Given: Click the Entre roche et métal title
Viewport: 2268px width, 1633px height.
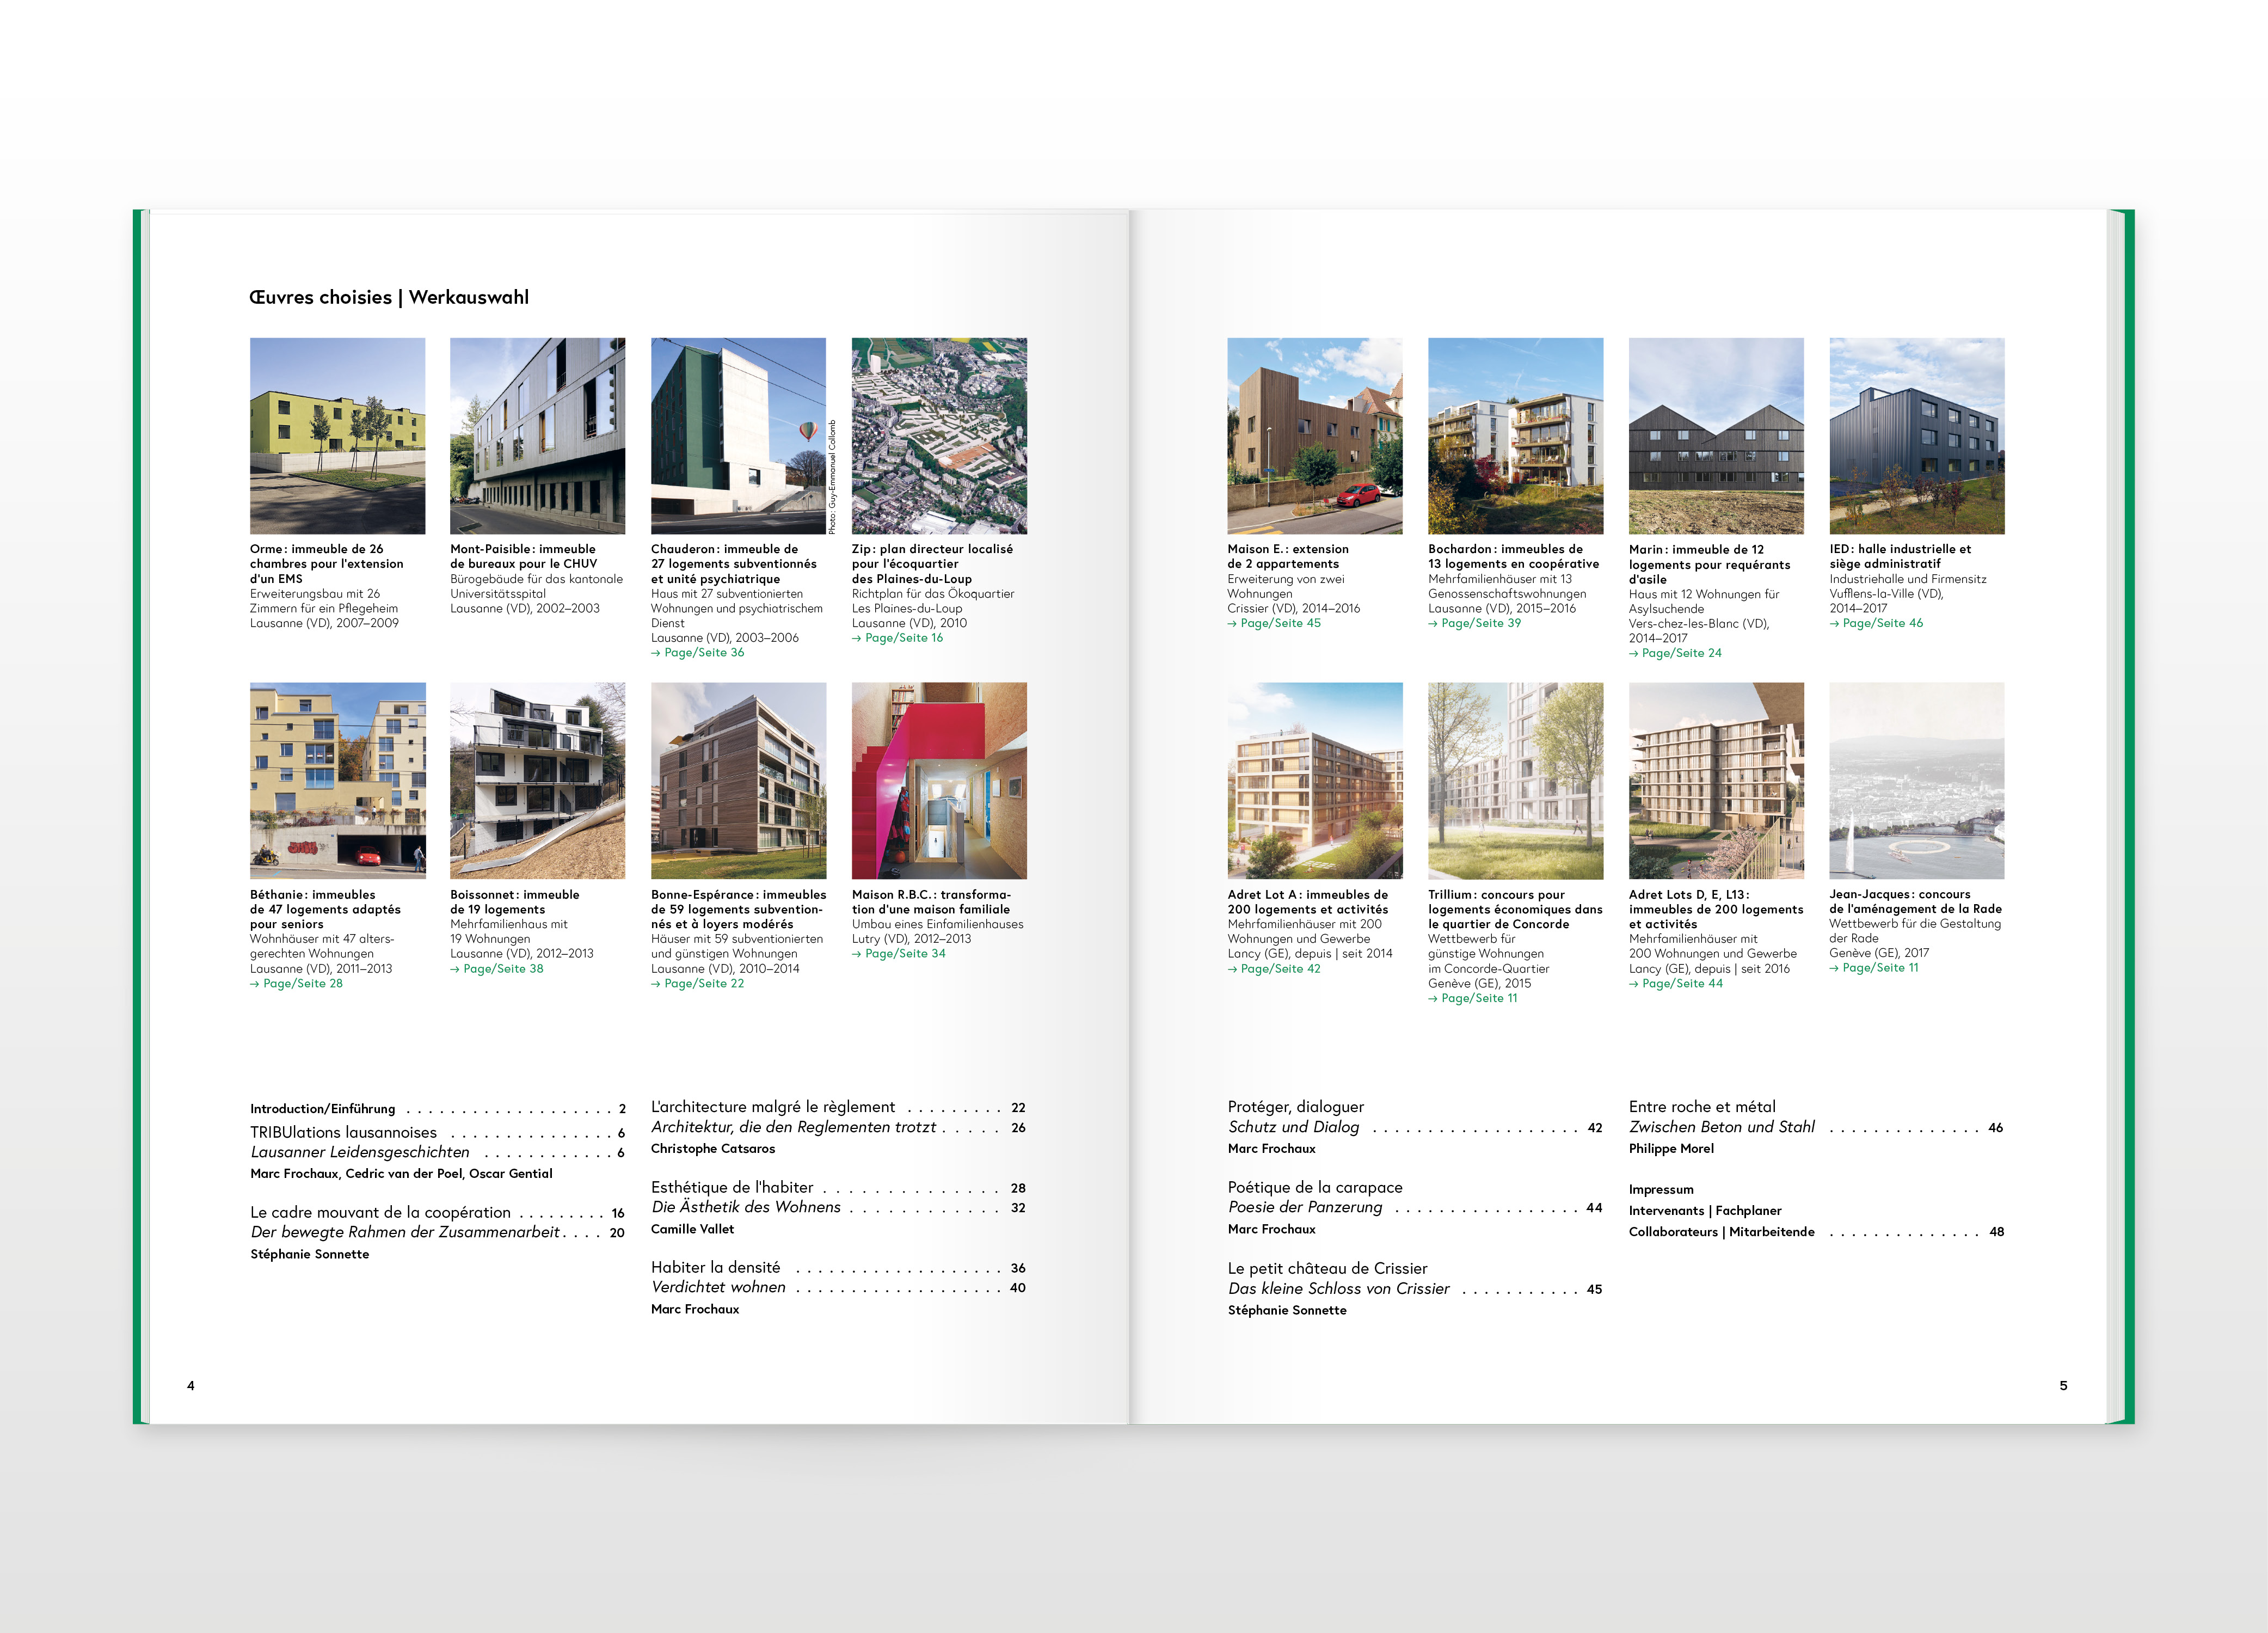Looking at the screenshot, I should point(1702,1107).
